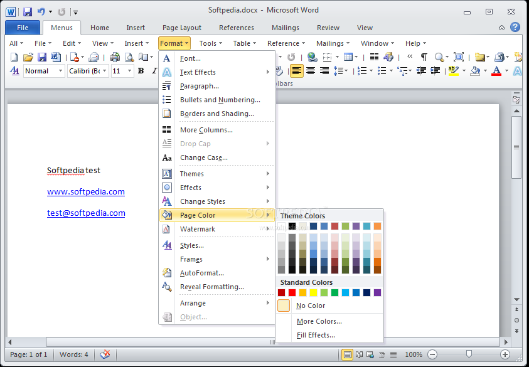Expand the Table menu dropdown
Image resolution: width=529 pixels, height=367 pixels.
245,43
